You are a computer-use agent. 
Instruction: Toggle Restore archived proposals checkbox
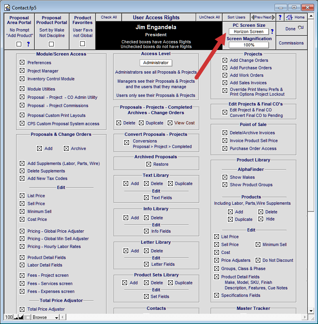coord(149,164)
